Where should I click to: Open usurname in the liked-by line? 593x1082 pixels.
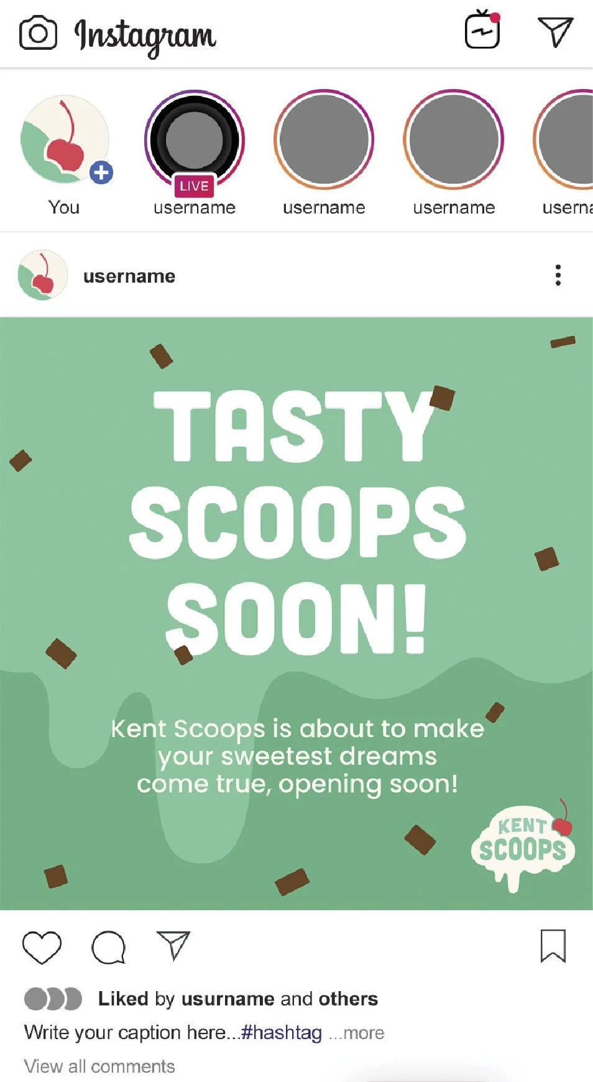click(x=228, y=999)
